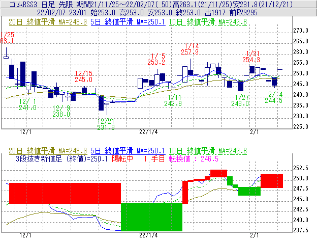Click the 2/1 date label under lower chart

[x=254, y=235]
